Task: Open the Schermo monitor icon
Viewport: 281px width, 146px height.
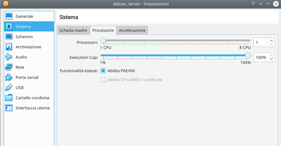Action: pyautogui.click(x=9, y=37)
